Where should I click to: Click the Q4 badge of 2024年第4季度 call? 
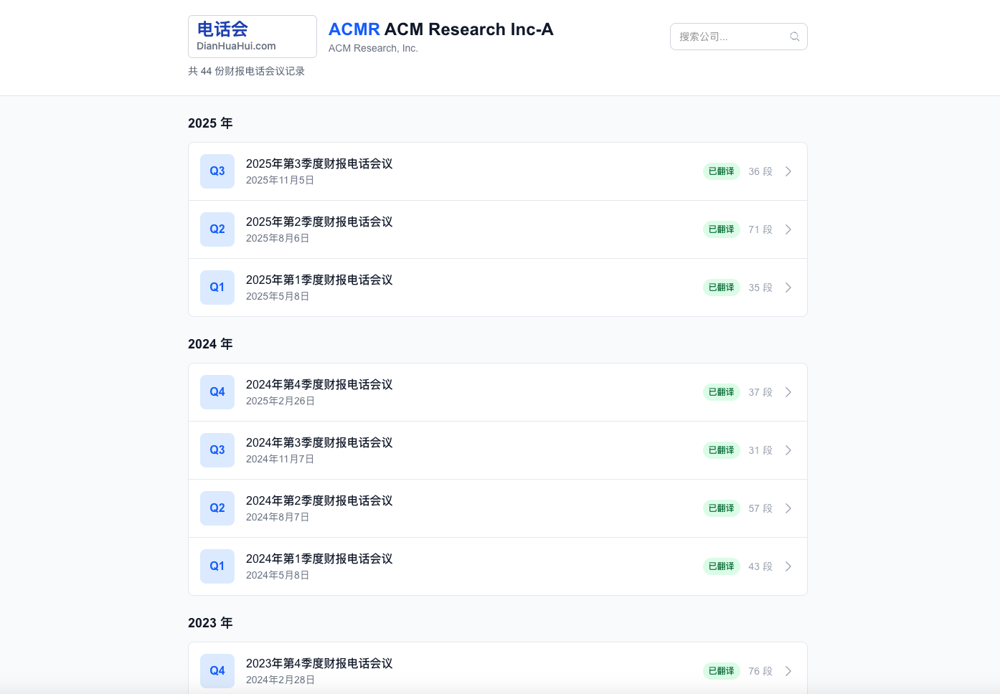(217, 391)
